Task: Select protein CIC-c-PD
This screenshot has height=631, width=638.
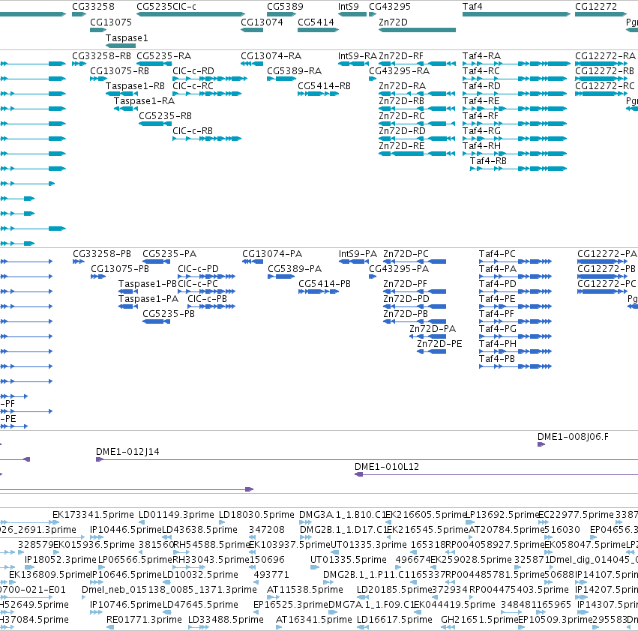Action: tap(198, 269)
